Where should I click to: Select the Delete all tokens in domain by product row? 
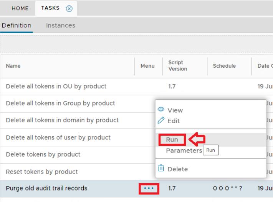coord(62,120)
